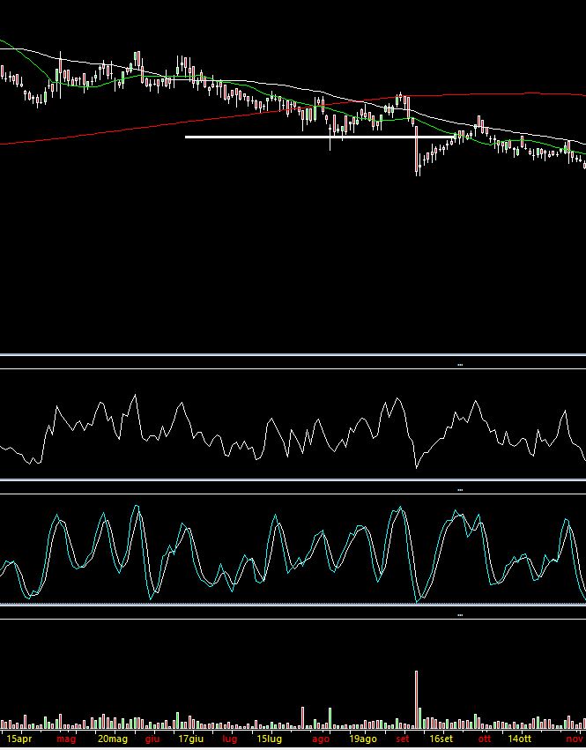The width and height of the screenshot is (586, 750).
Task: Click the dotted handle above the volume panel
Action: pyautogui.click(x=460, y=615)
